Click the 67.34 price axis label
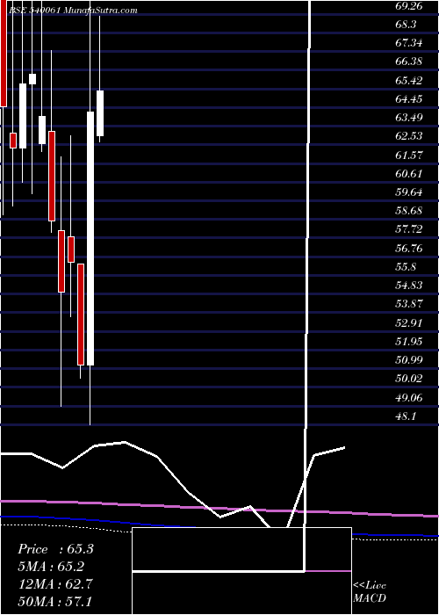439x615 pixels. coord(409,44)
